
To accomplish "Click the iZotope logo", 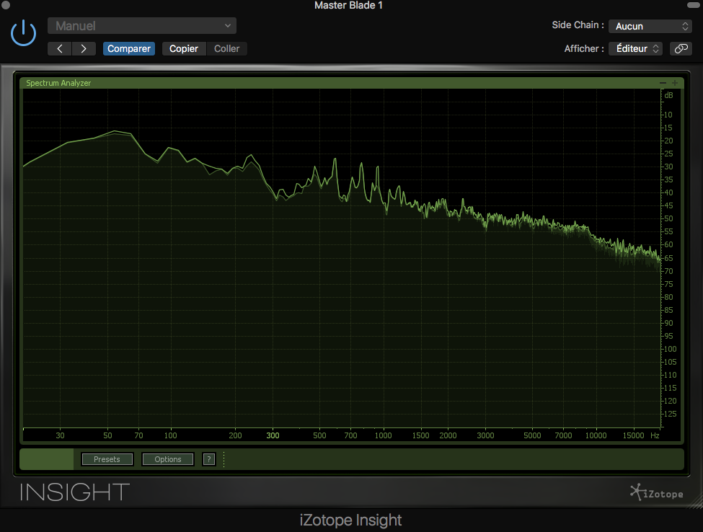I will 657,492.
